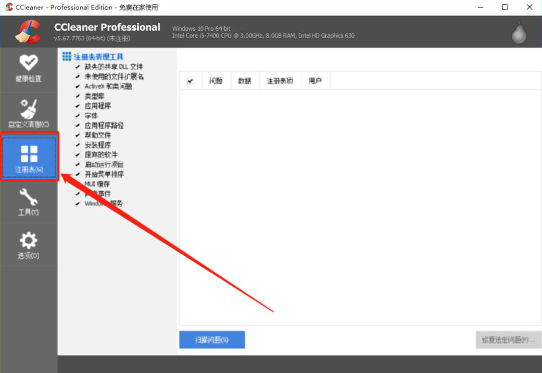Image resolution: width=542 pixels, height=373 pixels.
Task: Toggle the 废弃的软件 checkbox
Action: click(77, 154)
